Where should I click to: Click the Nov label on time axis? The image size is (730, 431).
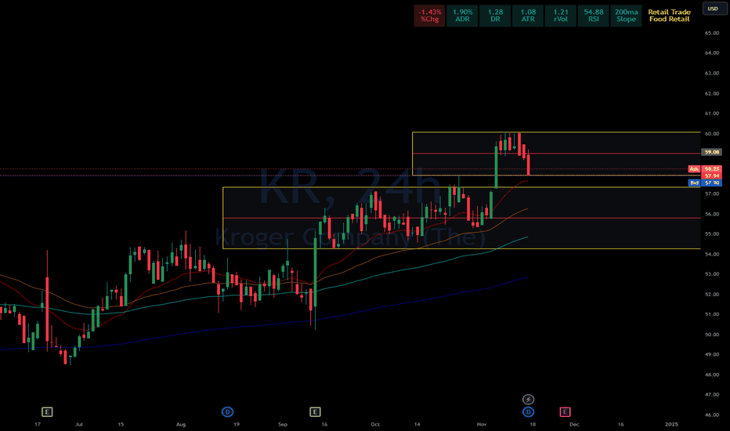[482, 425]
